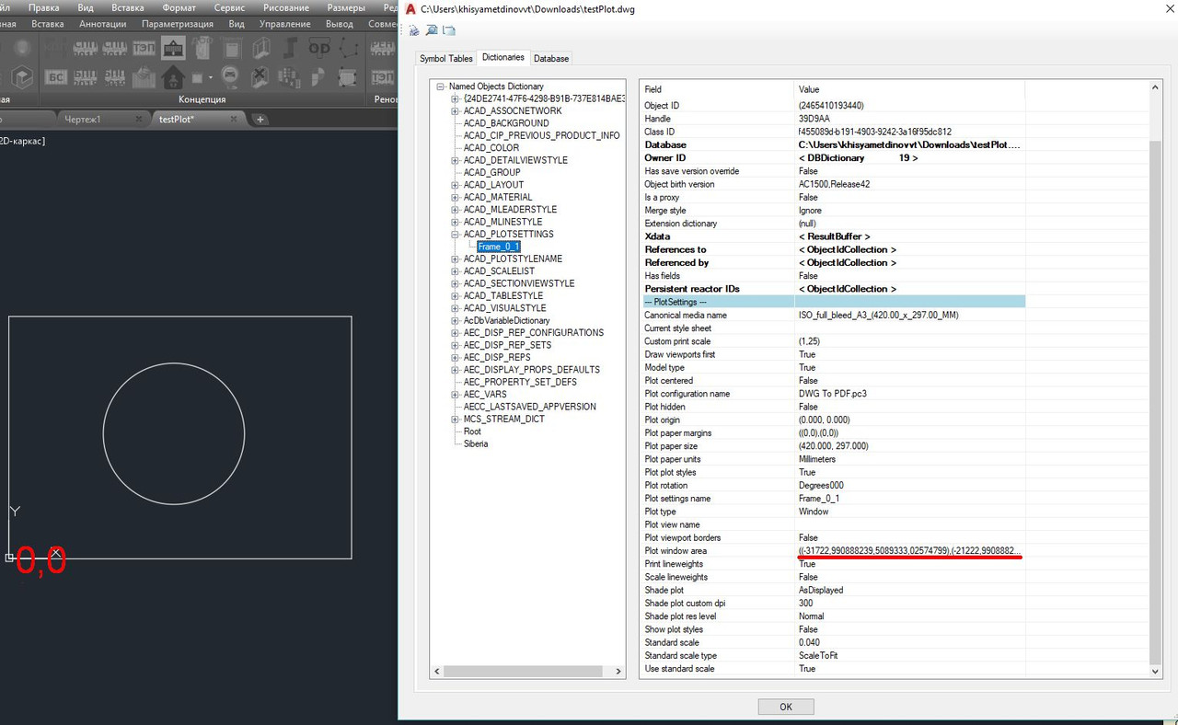This screenshot has width=1178, height=725.
Task: Select the БС ribbon icon in AutoCAD
Action: click(x=56, y=76)
